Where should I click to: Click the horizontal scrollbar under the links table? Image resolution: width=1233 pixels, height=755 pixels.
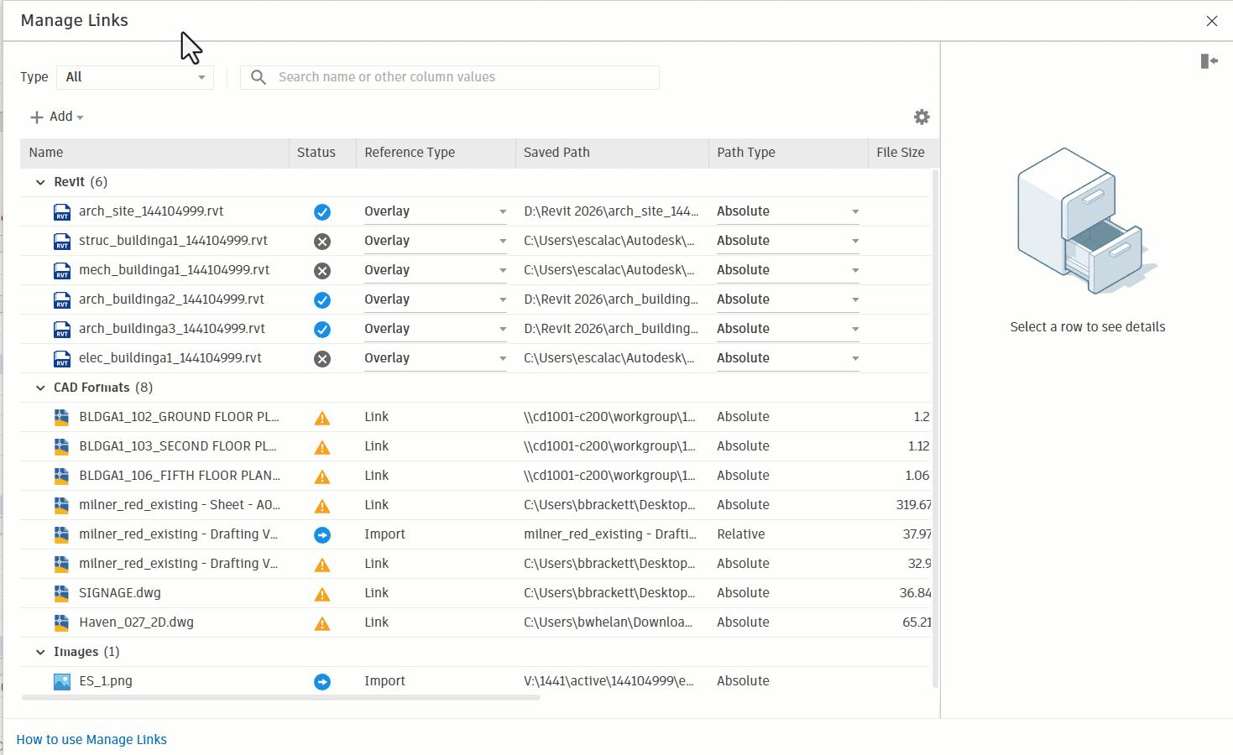pyautogui.click(x=281, y=697)
